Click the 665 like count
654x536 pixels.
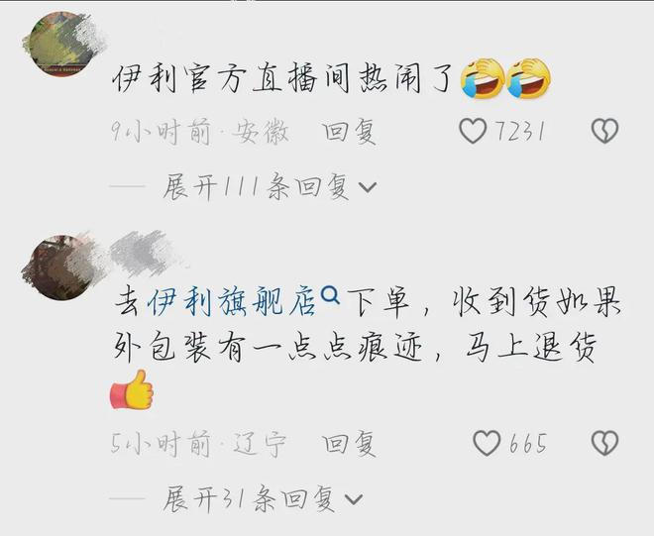tap(527, 443)
